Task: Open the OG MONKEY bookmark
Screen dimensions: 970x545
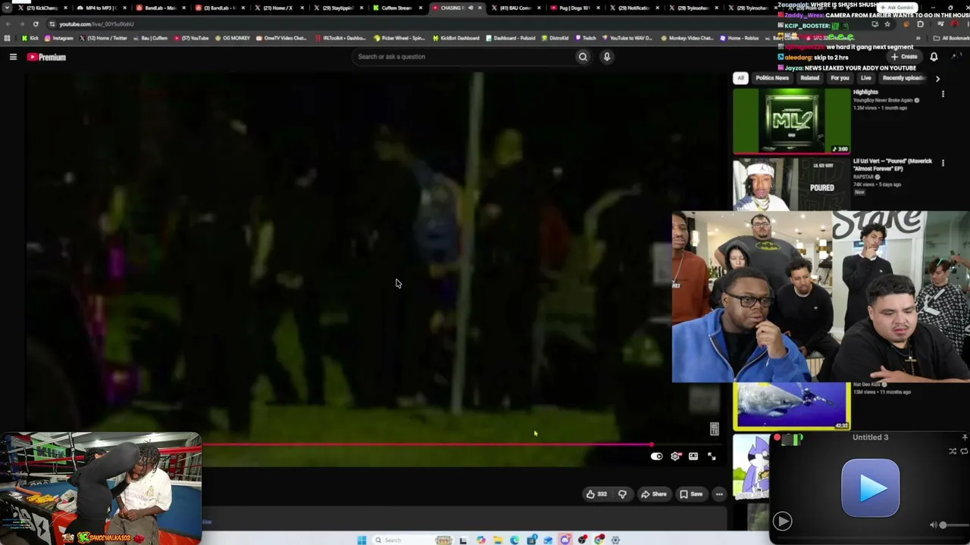Action: point(233,38)
